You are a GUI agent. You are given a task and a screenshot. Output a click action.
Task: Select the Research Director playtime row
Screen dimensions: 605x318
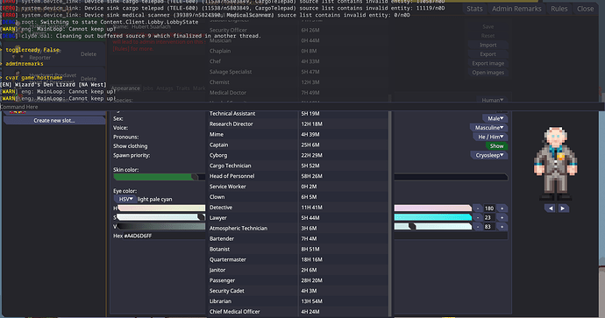point(297,124)
